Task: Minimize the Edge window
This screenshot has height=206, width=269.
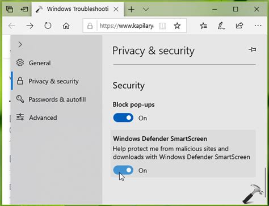Action: (215, 9)
